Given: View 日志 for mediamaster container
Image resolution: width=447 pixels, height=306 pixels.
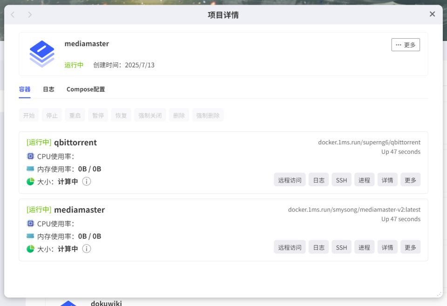Looking at the screenshot, I should (x=318, y=247).
